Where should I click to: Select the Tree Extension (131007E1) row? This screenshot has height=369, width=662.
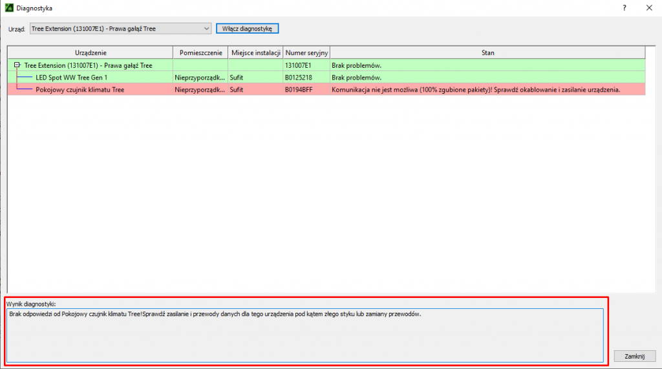point(89,65)
